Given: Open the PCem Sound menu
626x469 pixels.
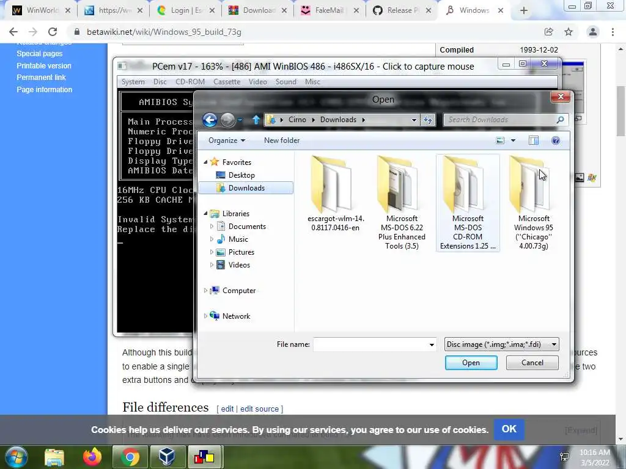Looking at the screenshot, I should 286,82.
